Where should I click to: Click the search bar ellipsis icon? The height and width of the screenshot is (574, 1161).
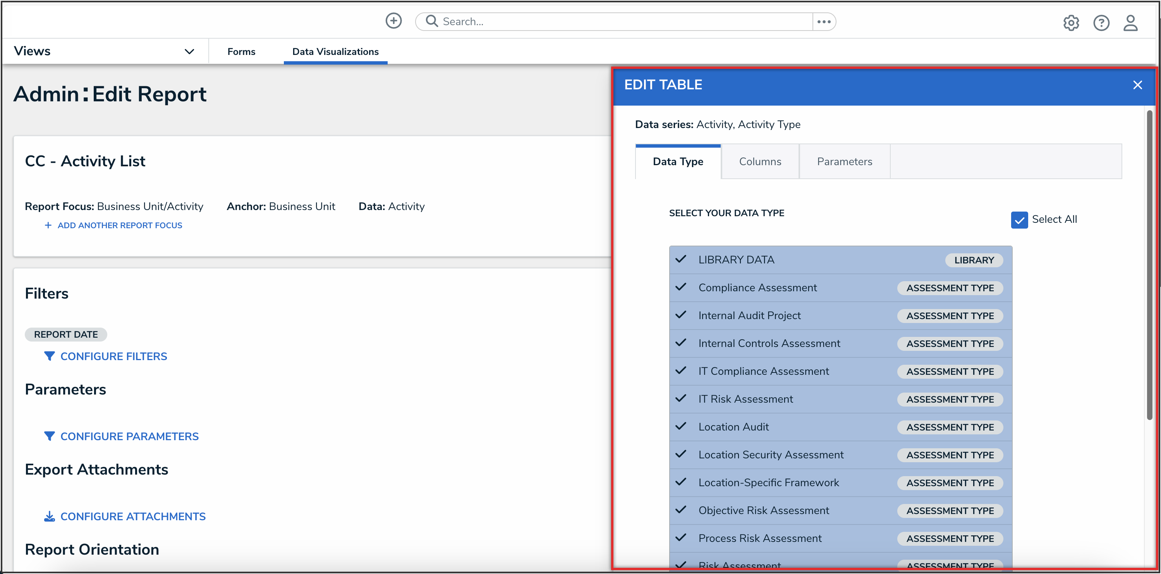tap(823, 22)
